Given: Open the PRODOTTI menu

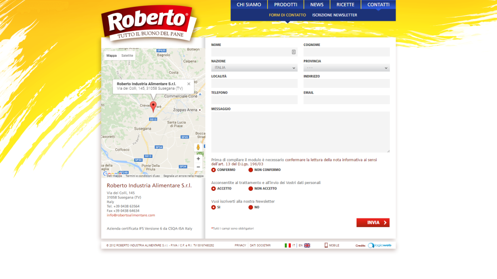Looking at the screenshot, I should [x=285, y=5].
